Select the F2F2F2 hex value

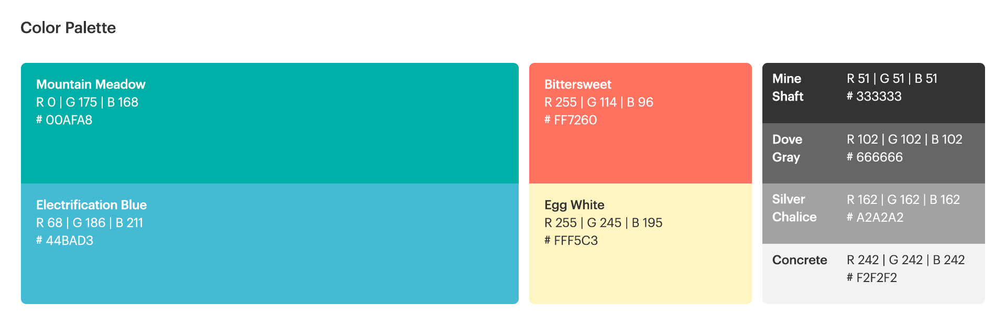pos(872,278)
